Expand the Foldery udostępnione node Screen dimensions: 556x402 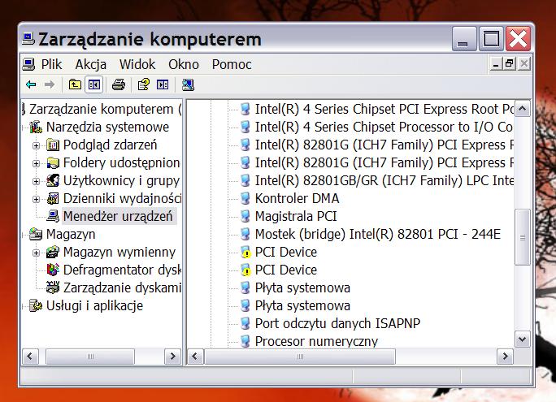(x=36, y=163)
